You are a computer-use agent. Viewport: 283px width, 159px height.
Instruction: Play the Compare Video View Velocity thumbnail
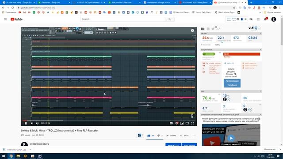point(231,138)
